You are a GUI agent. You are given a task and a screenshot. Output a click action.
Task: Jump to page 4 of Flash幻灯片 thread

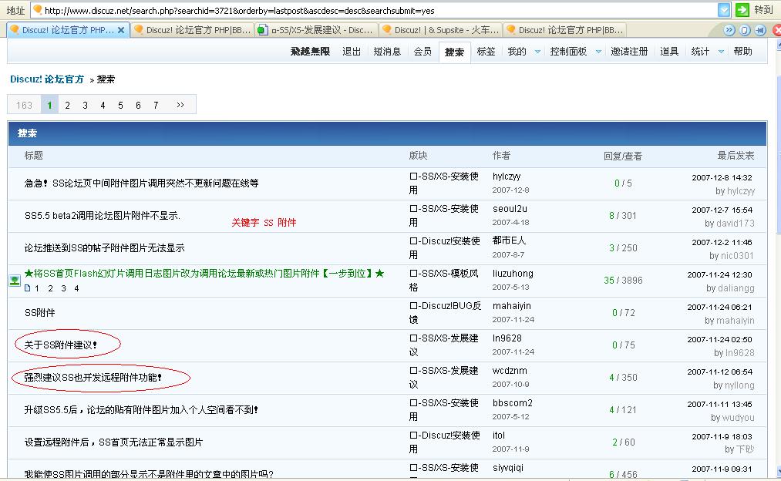click(x=76, y=288)
